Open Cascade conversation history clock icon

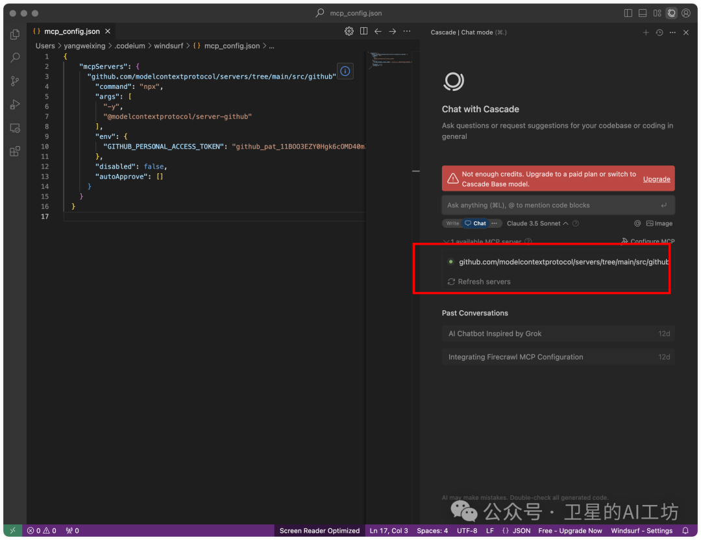[x=659, y=32]
